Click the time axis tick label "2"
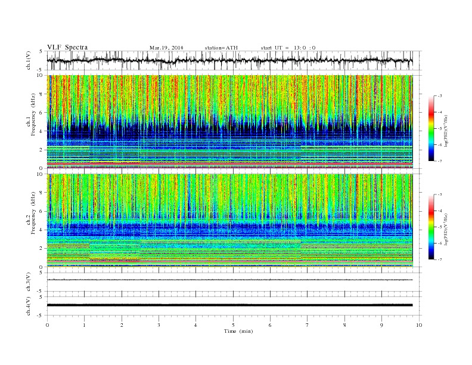Viewport: 472px width, 365px height. tap(122, 325)
